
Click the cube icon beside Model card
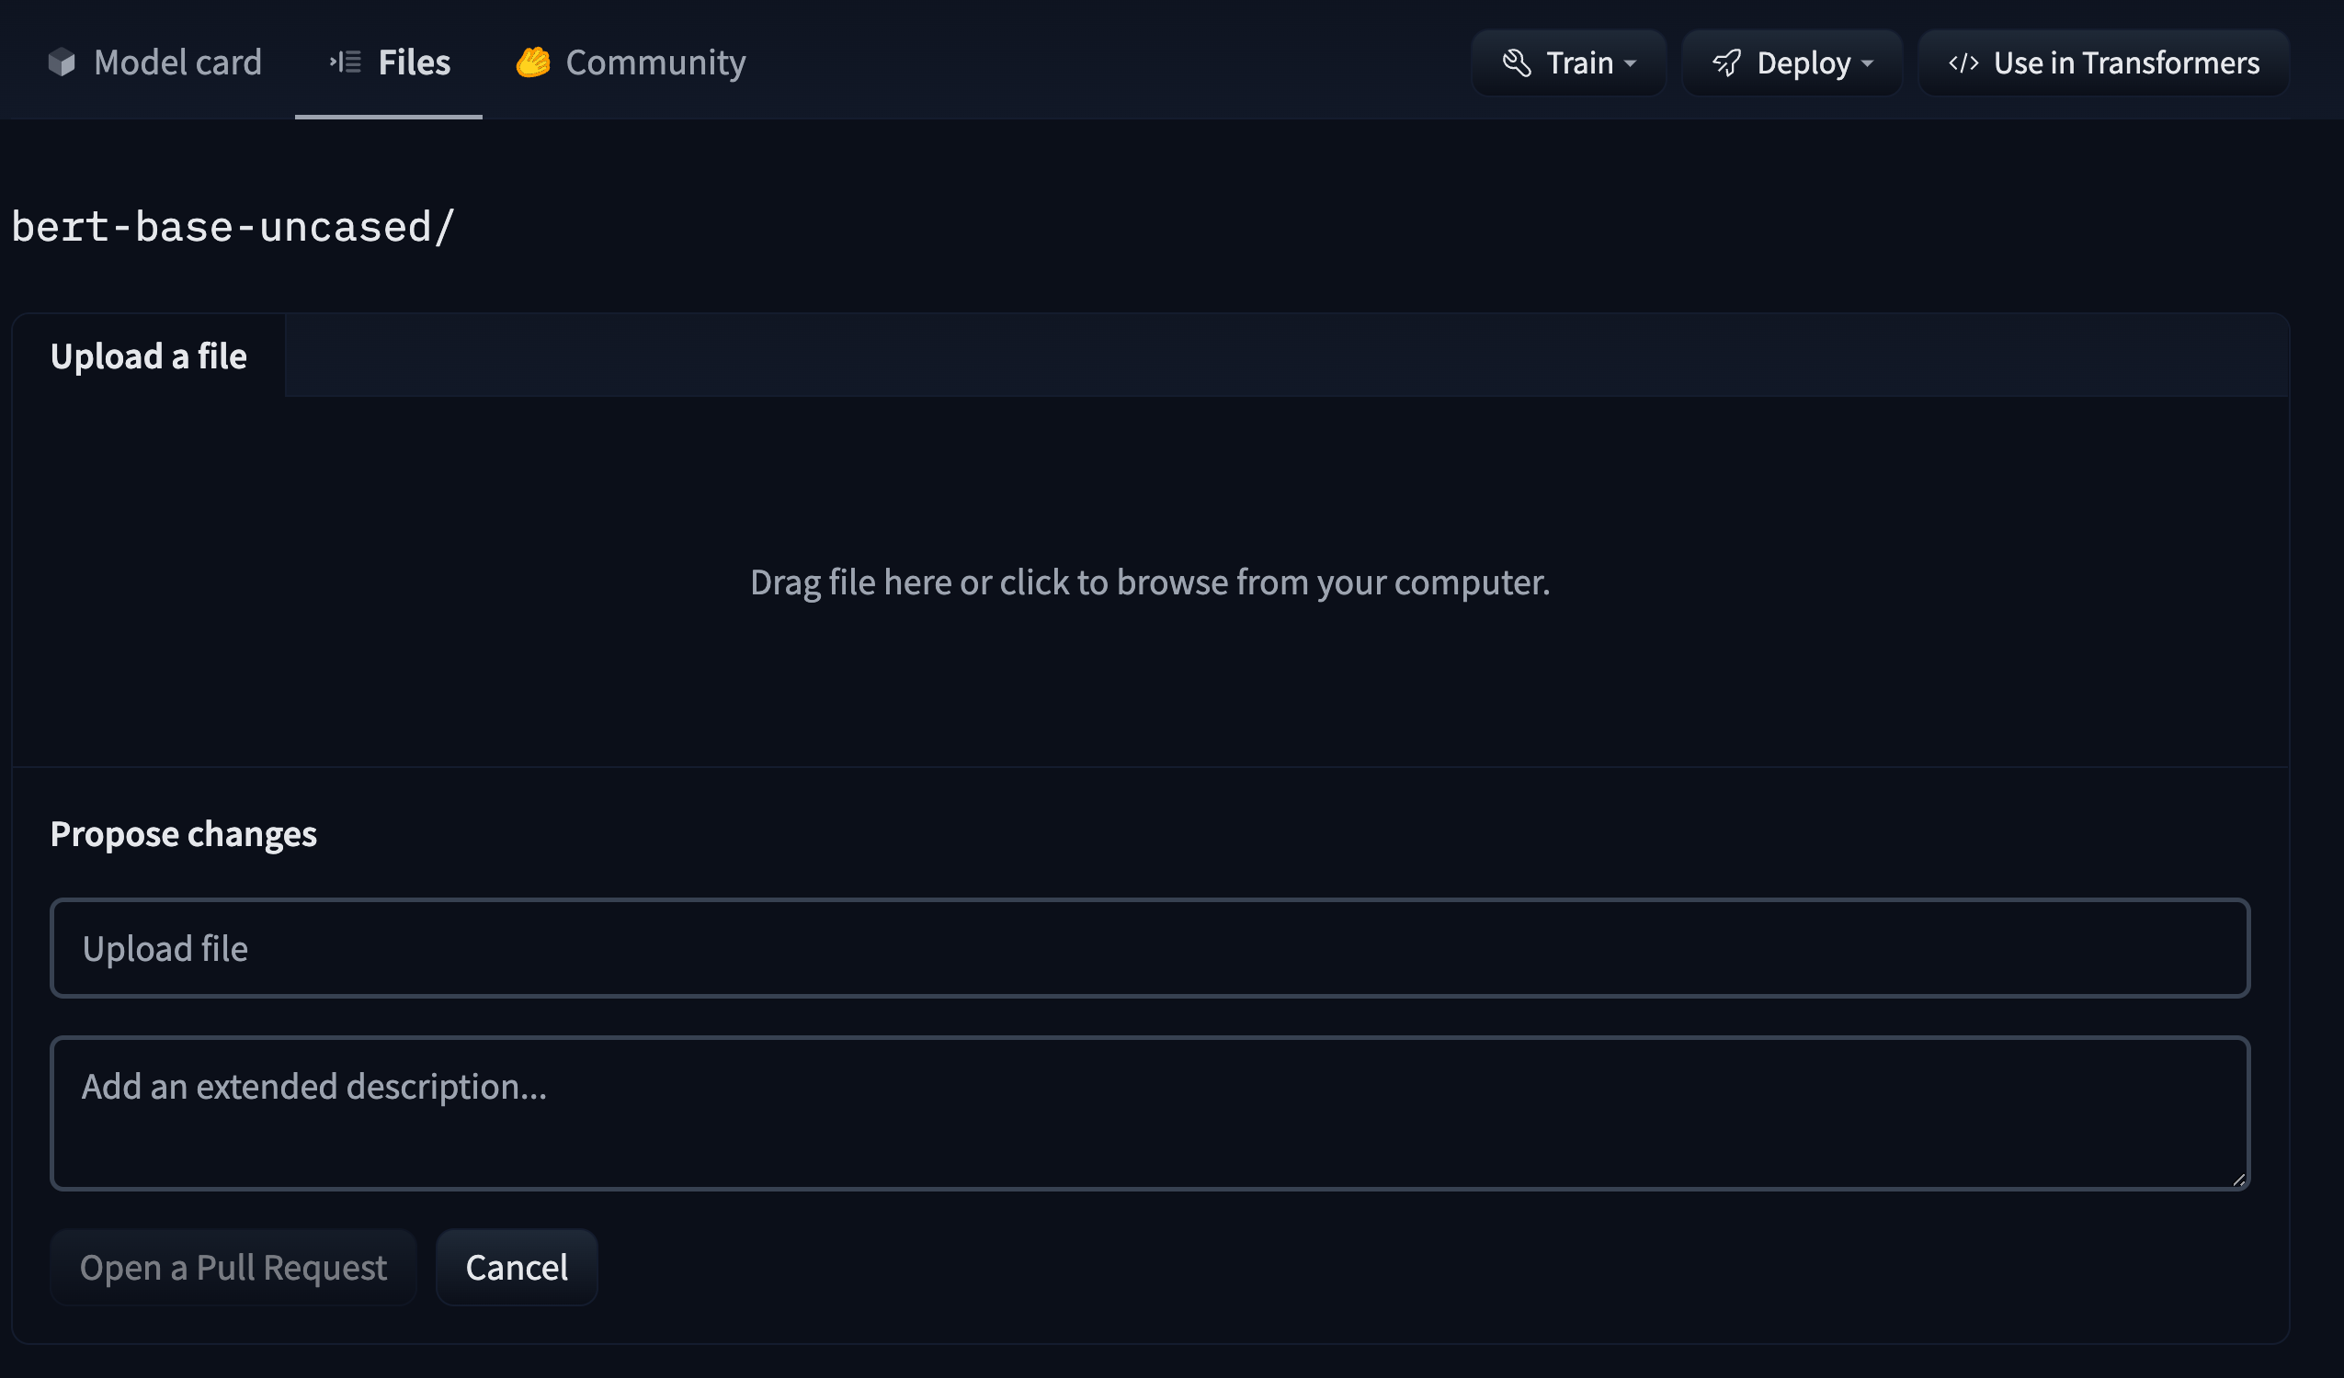tap(62, 62)
